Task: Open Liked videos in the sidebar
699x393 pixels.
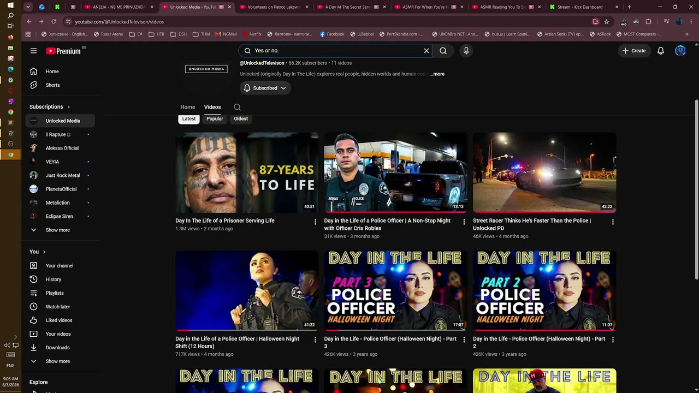Action: point(61,320)
